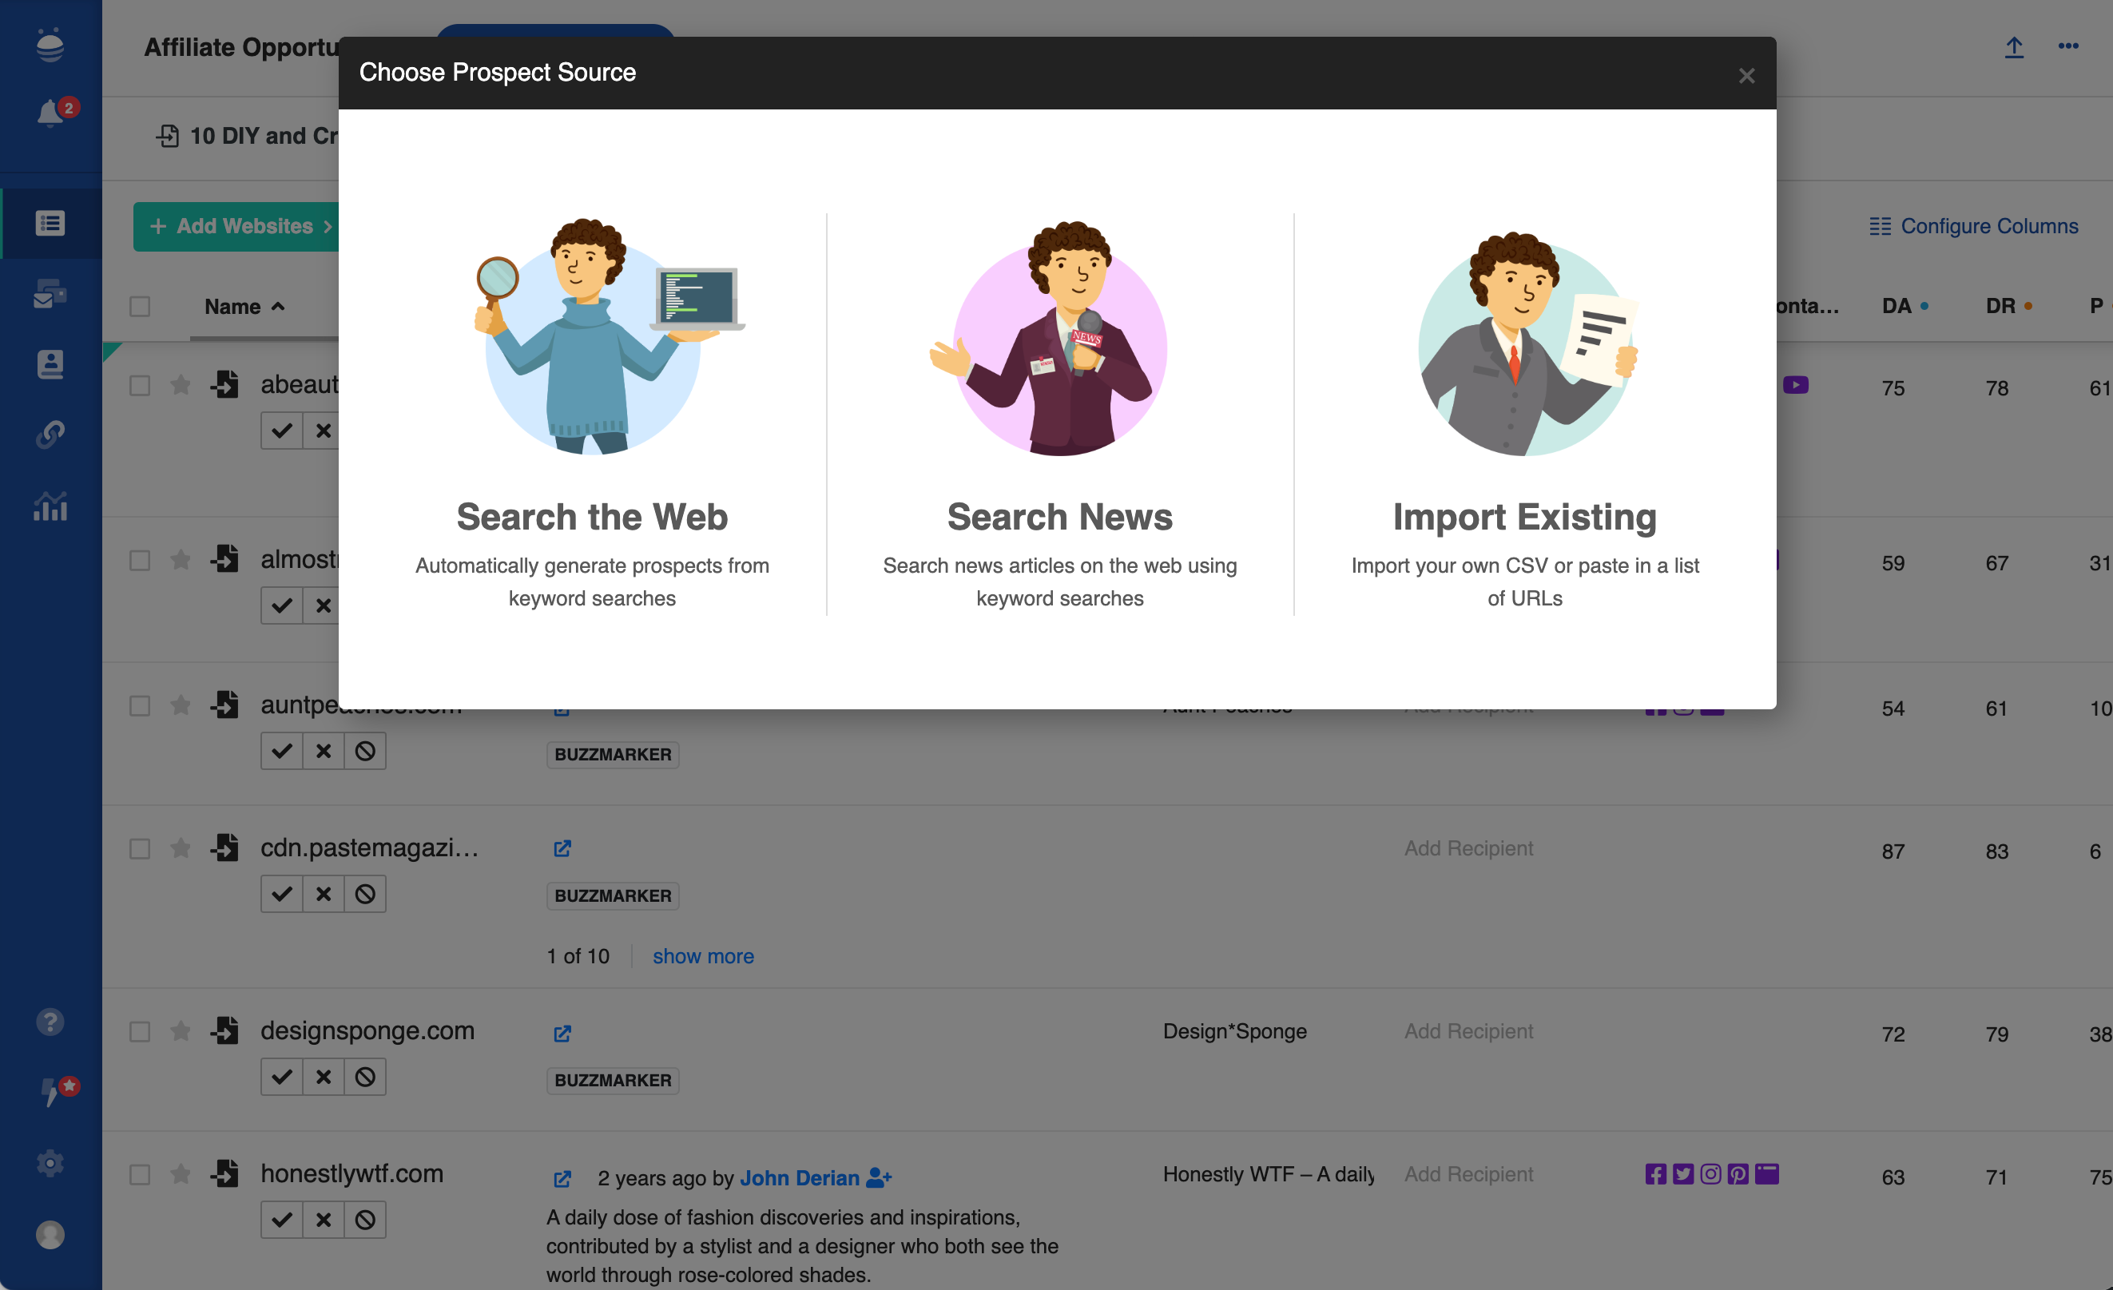Tick the cdn.pastemagazine row checkbox

coord(140,849)
